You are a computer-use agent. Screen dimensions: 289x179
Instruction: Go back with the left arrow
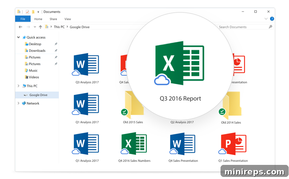pos(20,27)
